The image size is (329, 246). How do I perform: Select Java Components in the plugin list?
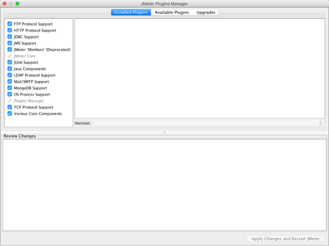coord(30,69)
